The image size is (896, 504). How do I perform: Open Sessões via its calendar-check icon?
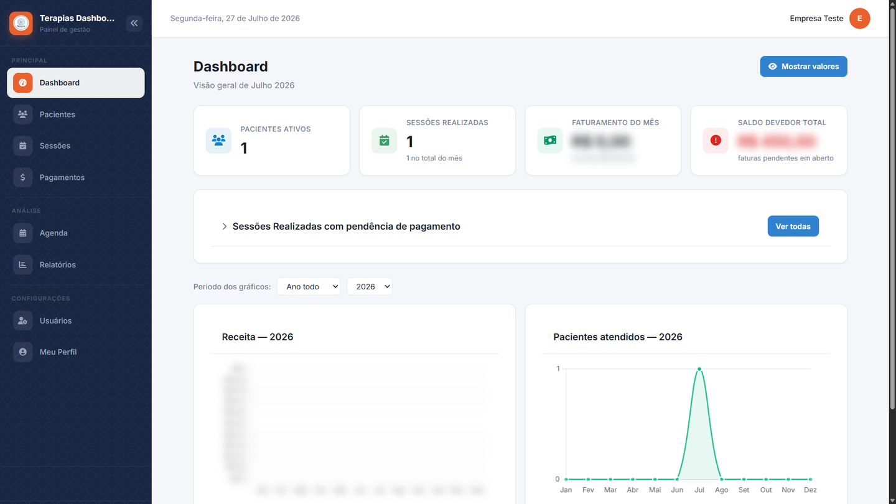coord(23,146)
